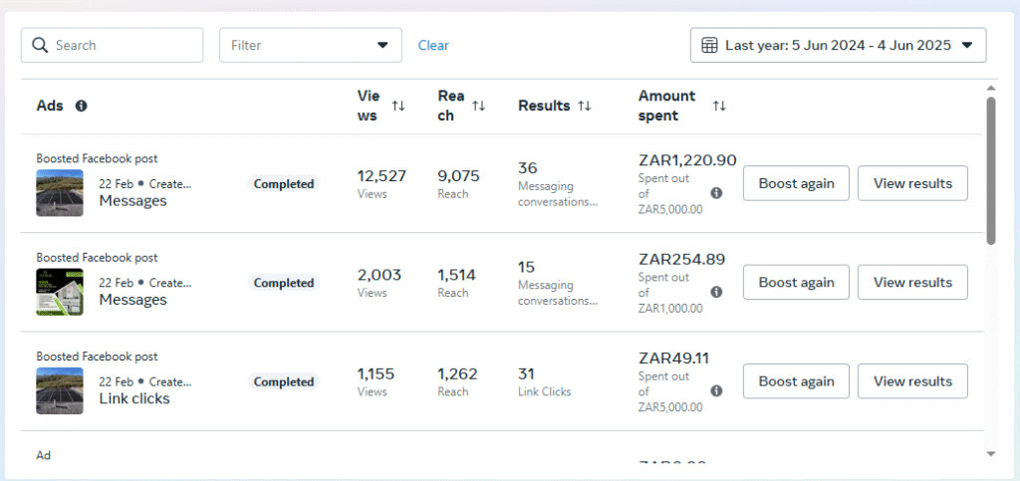Image resolution: width=1020 pixels, height=481 pixels.
Task: Open the green thumbnail of second ad
Action: click(x=60, y=291)
